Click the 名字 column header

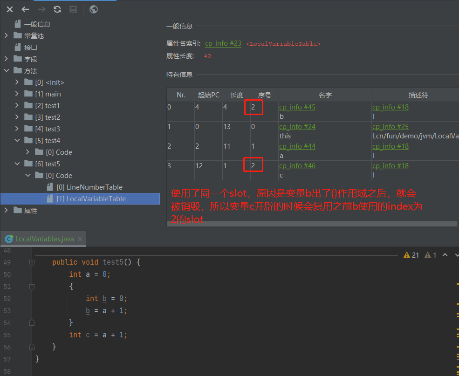click(325, 95)
